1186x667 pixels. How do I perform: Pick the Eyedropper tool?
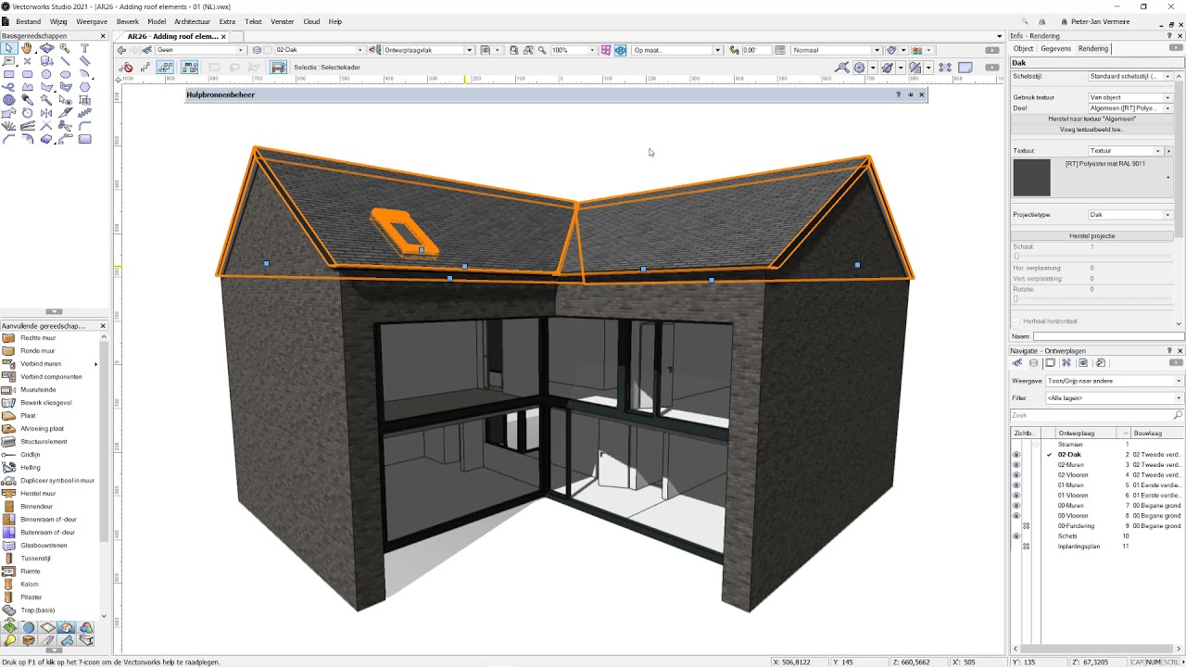coord(27,100)
